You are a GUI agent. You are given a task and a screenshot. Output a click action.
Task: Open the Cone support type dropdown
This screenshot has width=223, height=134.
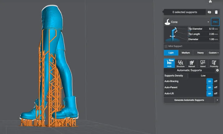pyautogui.click(x=208, y=22)
